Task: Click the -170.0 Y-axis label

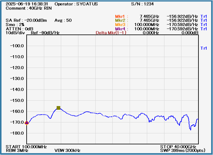Action: (x=17, y=122)
